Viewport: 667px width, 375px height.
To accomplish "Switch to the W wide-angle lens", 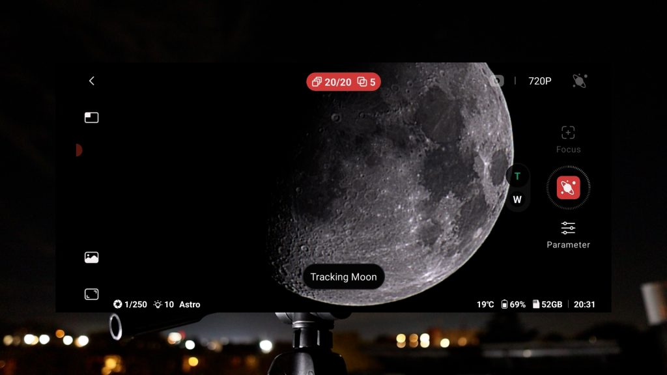I will click(517, 200).
